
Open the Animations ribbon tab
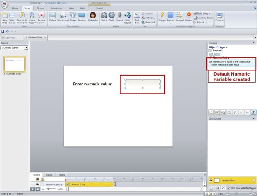click(x=56, y=8)
